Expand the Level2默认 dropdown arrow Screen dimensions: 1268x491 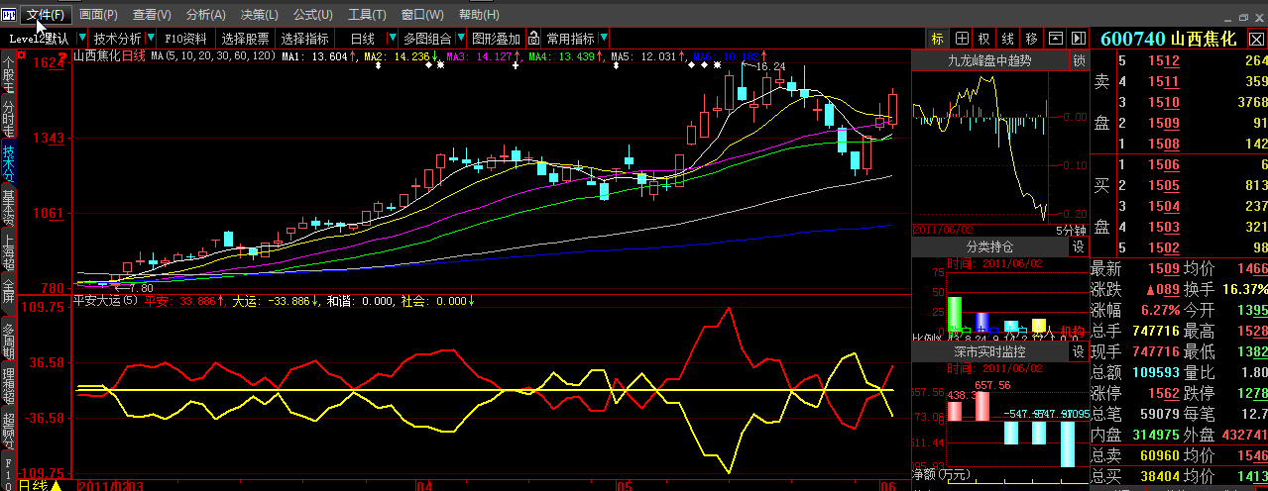(81, 39)
